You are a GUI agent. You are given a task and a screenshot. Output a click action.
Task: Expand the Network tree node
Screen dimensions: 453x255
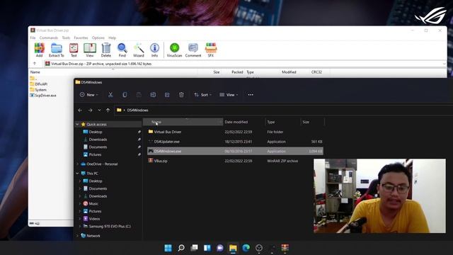[x=77, y=236]
